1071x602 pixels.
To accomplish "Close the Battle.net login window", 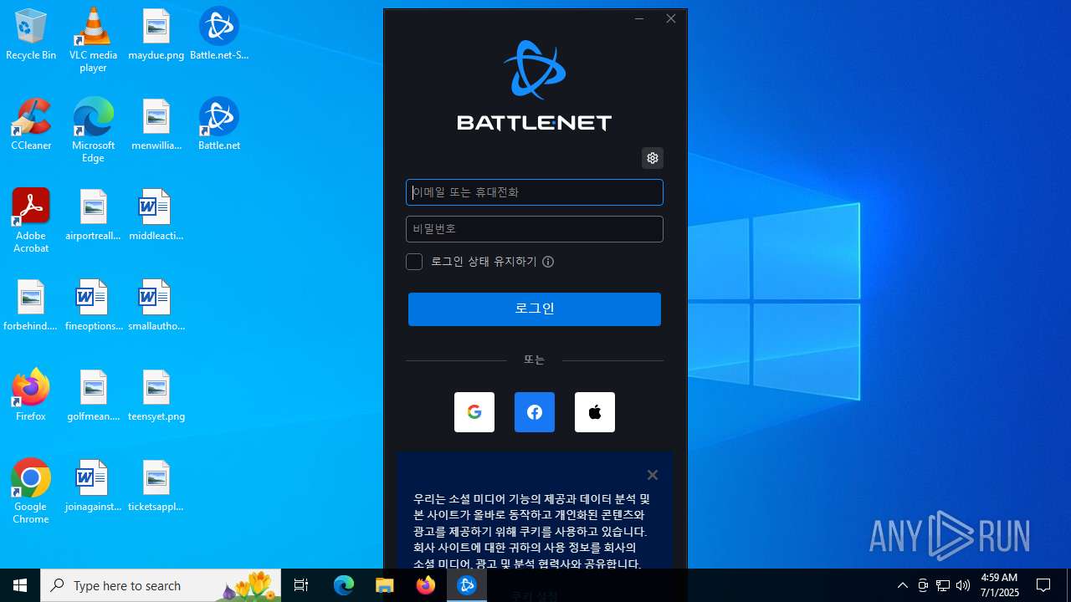I will (x=671, y=18).
